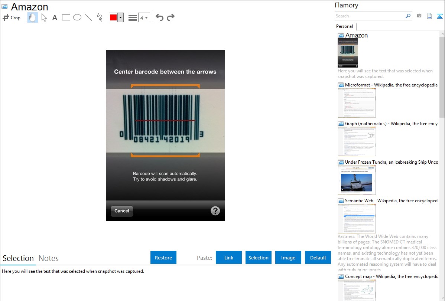Screen dimensions: 445x301
Task: Open the Semantic Web snapshot thumbnail
Action: [357, 219]
